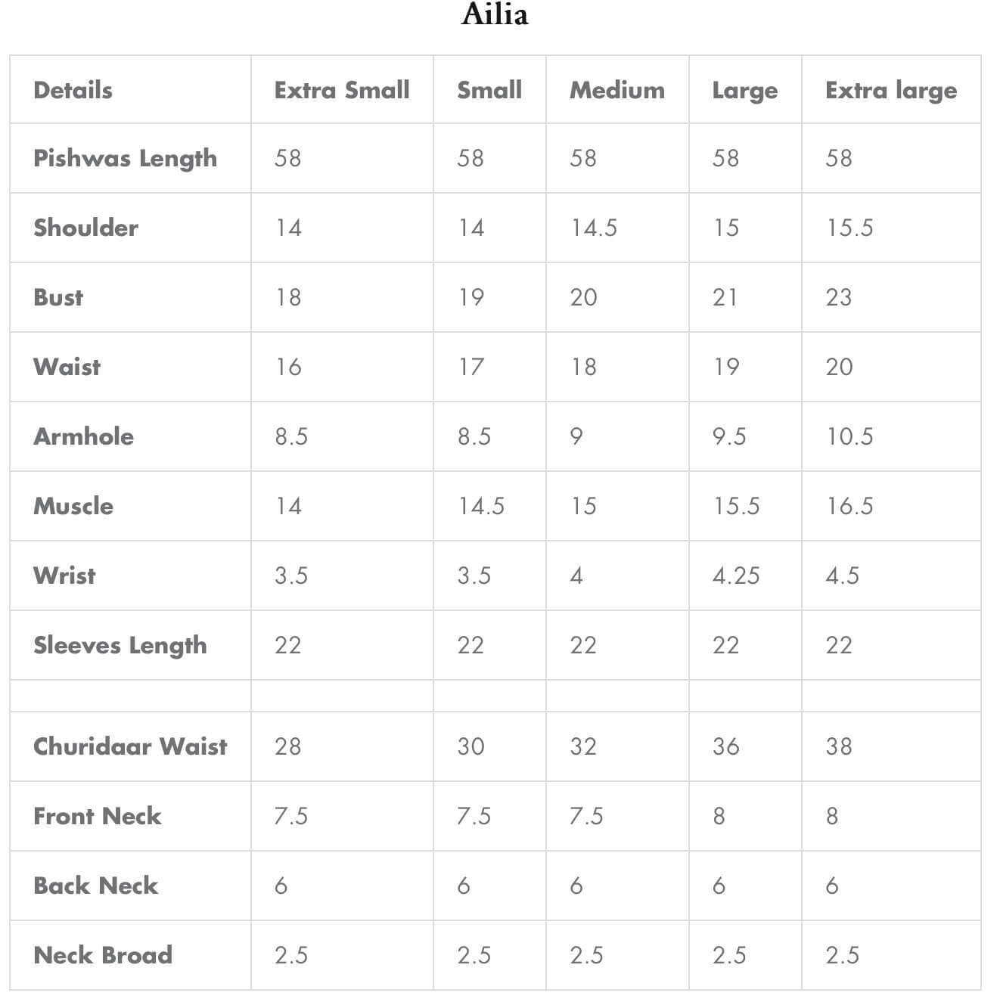Click the Muscle value for Large
The width and height of the screenshot is (997, 1002).
737,506
